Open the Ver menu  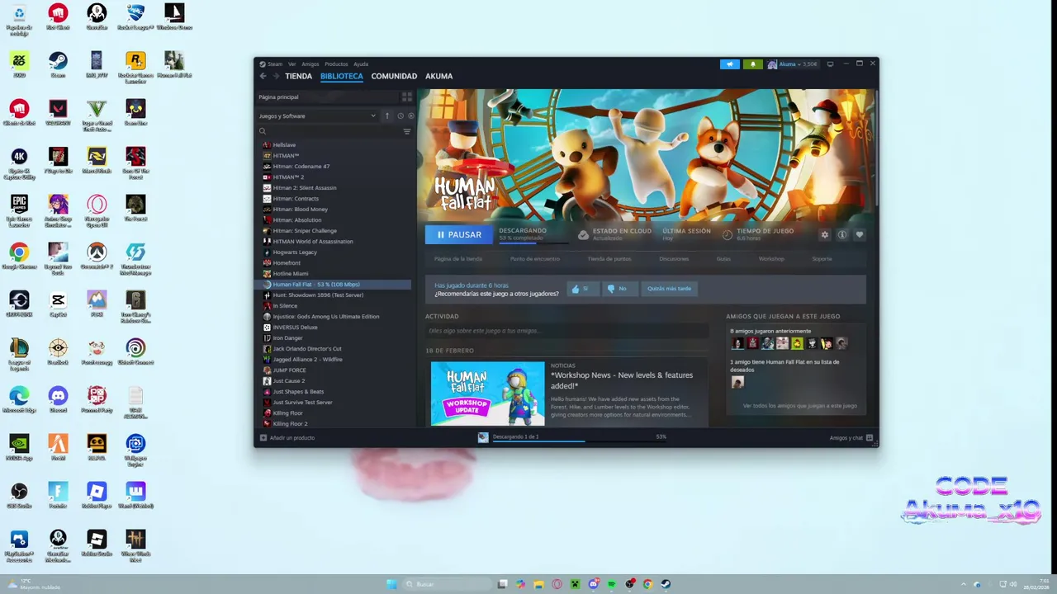coord(292,64)
